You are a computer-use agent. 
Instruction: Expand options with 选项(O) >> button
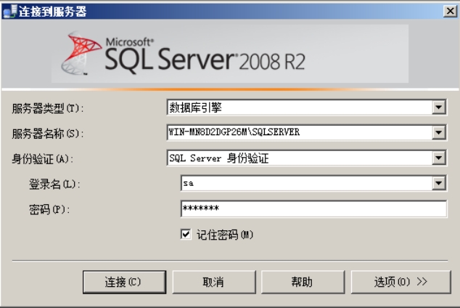(401, 282)
